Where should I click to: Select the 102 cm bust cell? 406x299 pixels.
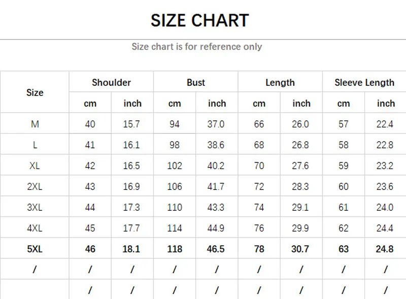(x=175, y=166)
